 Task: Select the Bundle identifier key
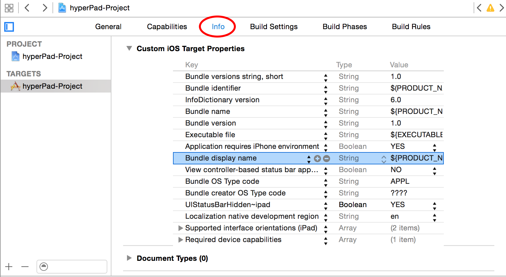(x=213, y=88)
